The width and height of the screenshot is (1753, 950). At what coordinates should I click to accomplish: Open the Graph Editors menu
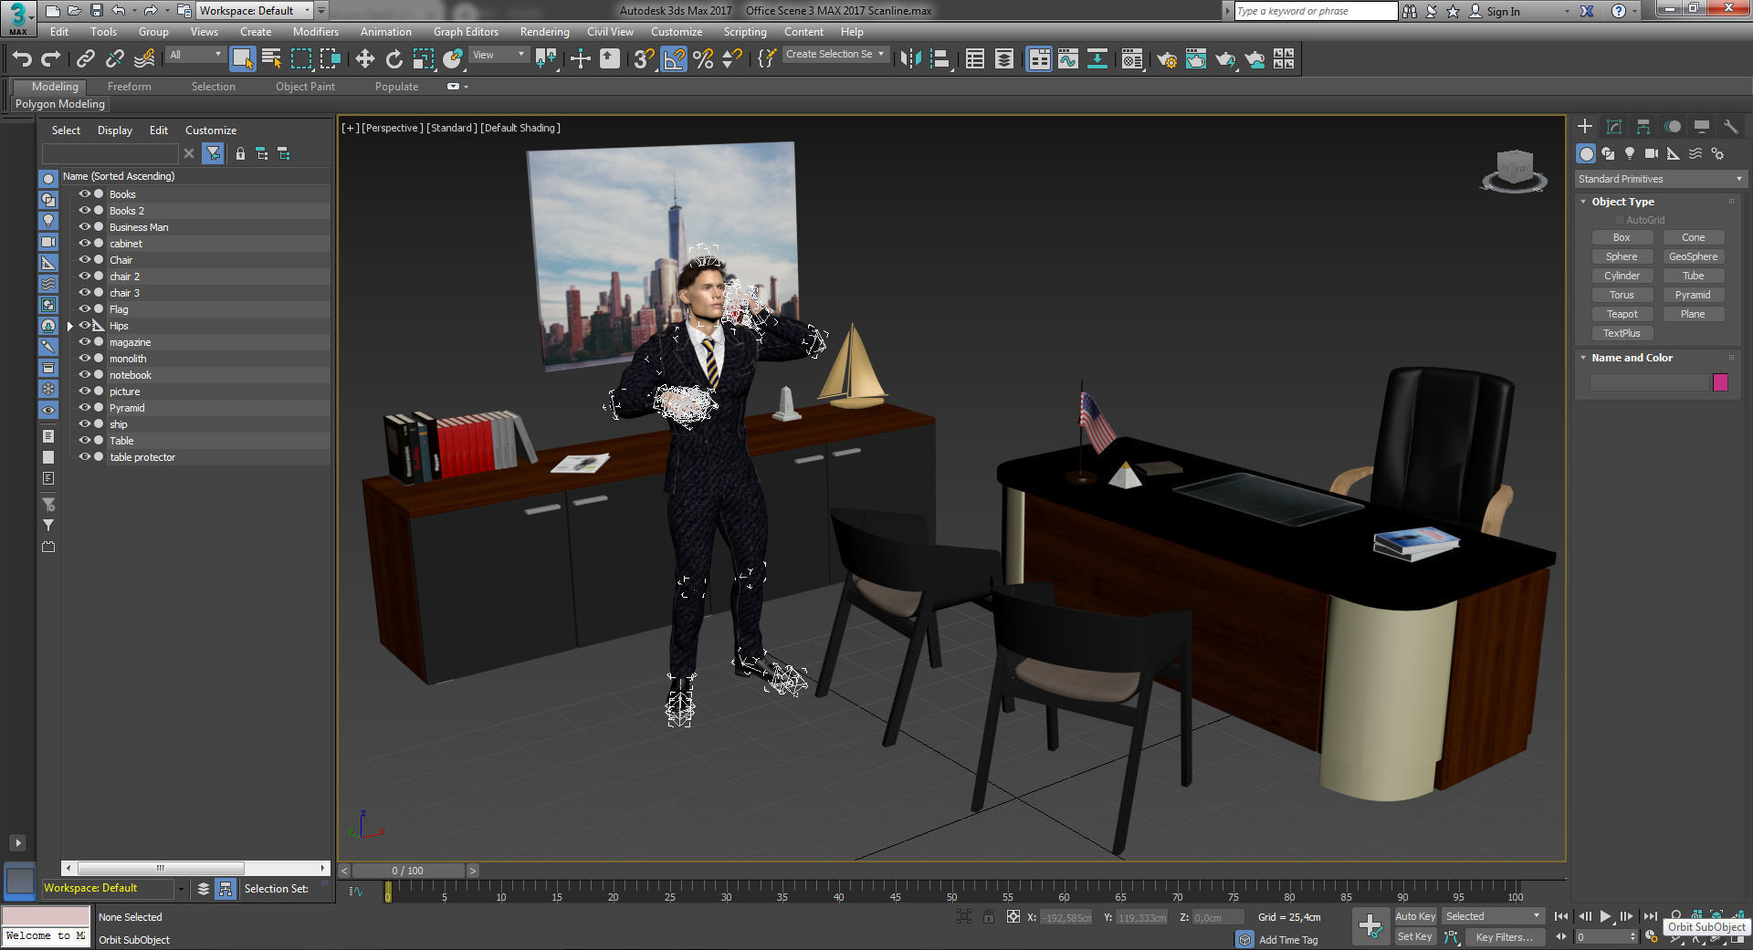tap(466, 32)
